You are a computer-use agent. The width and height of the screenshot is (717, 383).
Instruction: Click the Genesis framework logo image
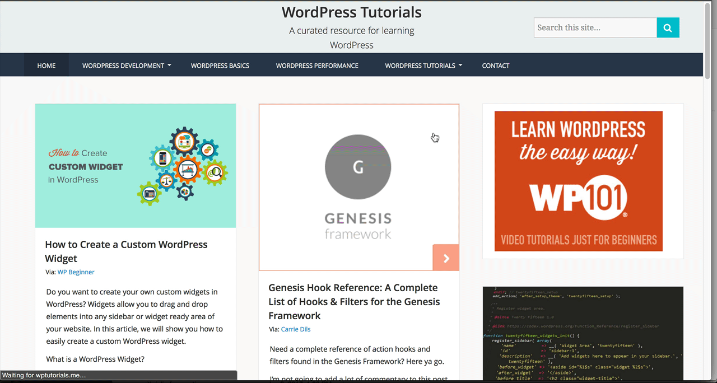pyautogui.click(x=358, y=187)
